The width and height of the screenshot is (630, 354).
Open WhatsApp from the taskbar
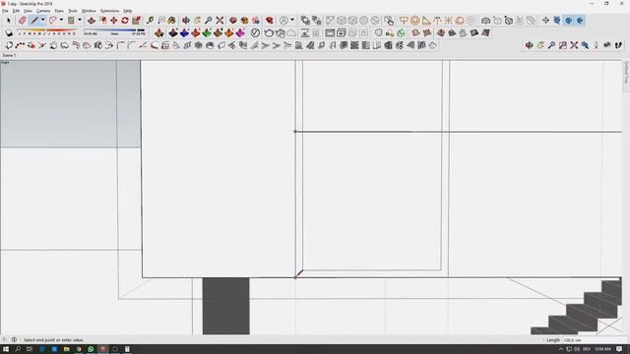91,349
